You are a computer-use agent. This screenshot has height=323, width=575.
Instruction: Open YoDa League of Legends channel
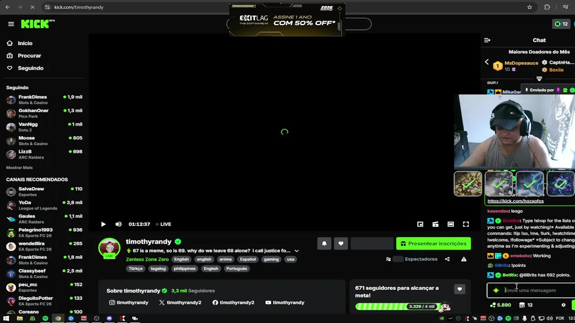(44, 205)
